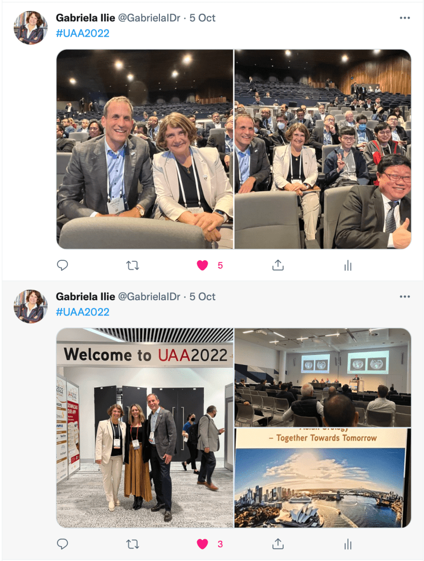Reply to the second #UAA2022 tweet

tap(62, 544)
